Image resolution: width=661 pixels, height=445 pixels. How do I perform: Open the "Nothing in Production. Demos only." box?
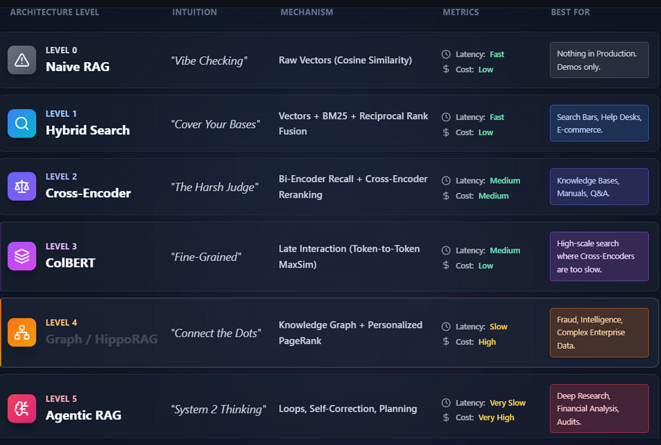(x=599, y=60)
